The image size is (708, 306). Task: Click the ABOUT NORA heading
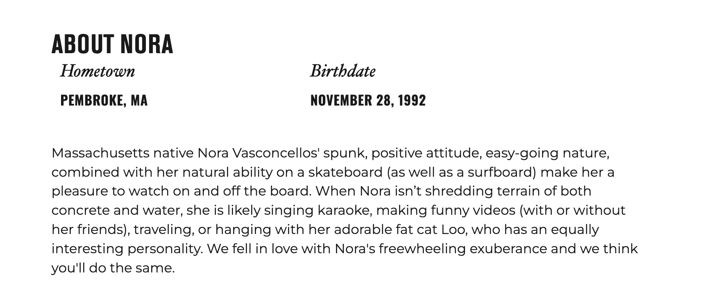tap(112, 44)
